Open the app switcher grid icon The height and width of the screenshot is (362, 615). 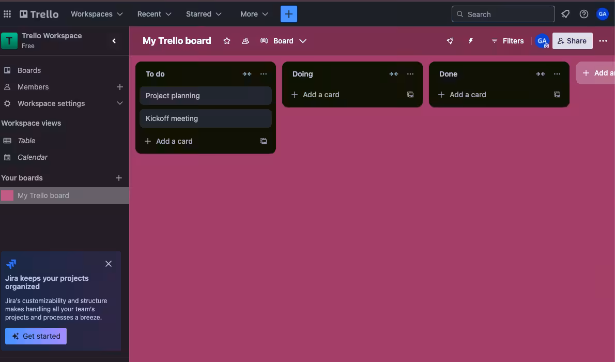[x=7, y=14]
